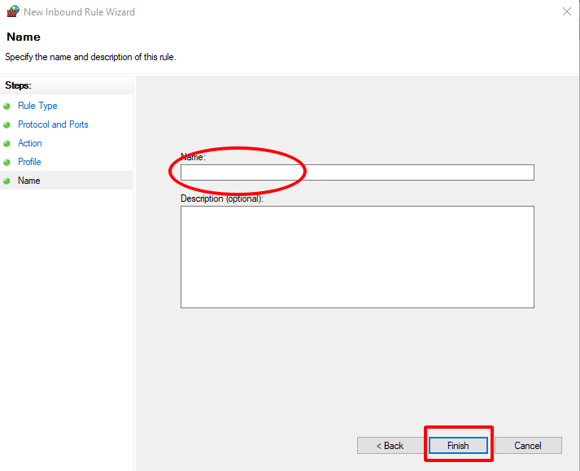Click green bullet next to Action
Image resolution: width=580 pixels, height=471 pixels.
[x=7, y=143]
